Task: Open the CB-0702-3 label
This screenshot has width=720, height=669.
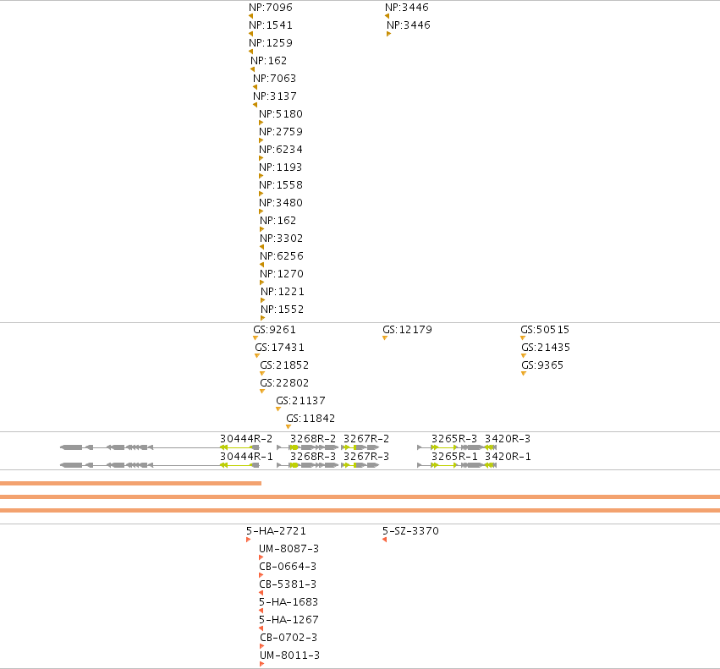Action: [x=289, y=638]
